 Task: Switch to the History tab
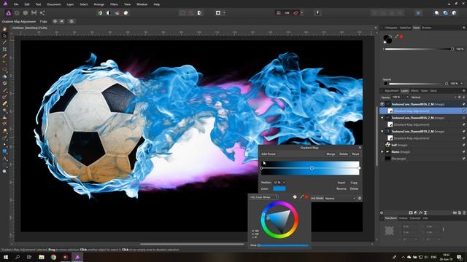point(404,218)
